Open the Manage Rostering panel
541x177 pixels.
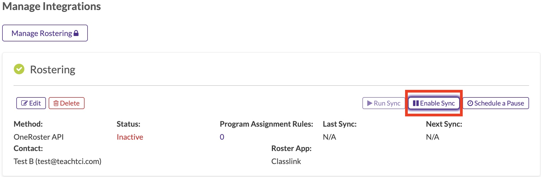point(45,33)
